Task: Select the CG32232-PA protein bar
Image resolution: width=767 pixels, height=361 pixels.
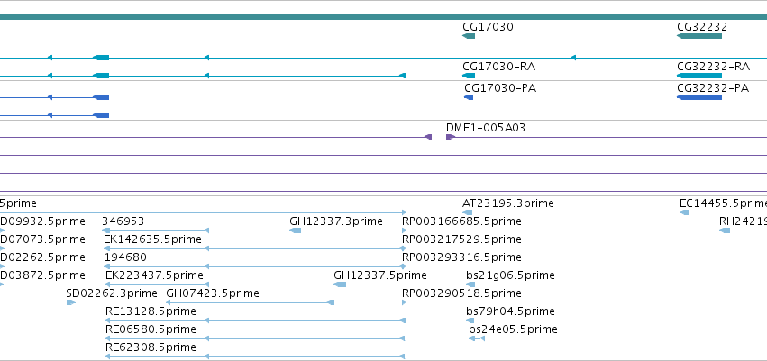Action: (699, 97)
